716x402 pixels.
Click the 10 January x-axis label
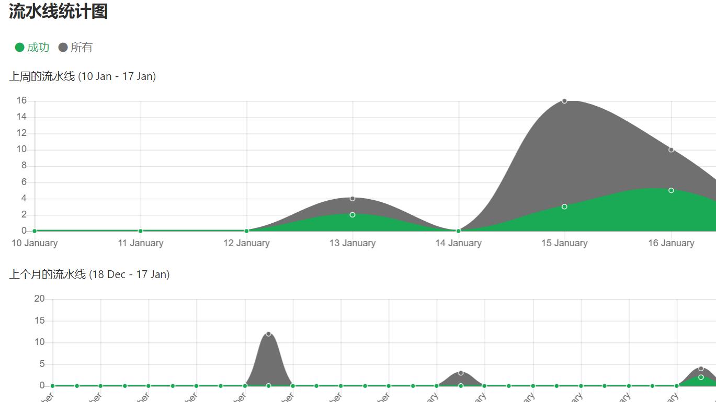(x=35, y=243)
